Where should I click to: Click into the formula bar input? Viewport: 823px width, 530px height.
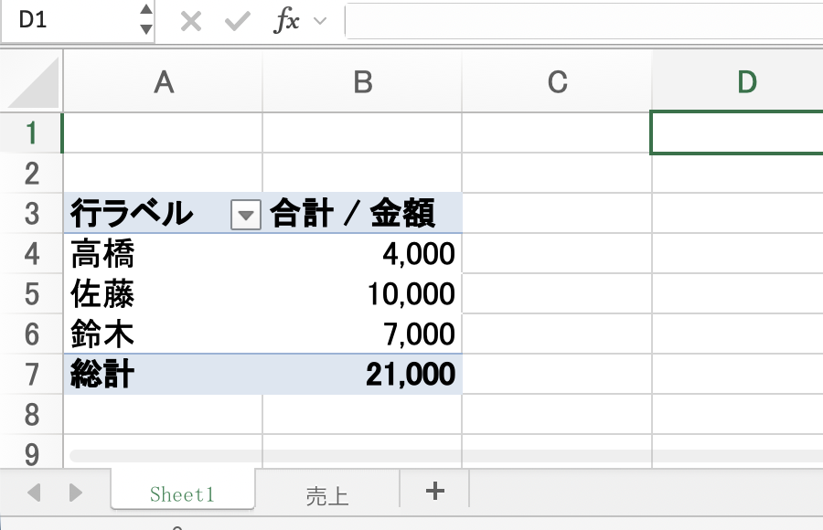[584, 20]
